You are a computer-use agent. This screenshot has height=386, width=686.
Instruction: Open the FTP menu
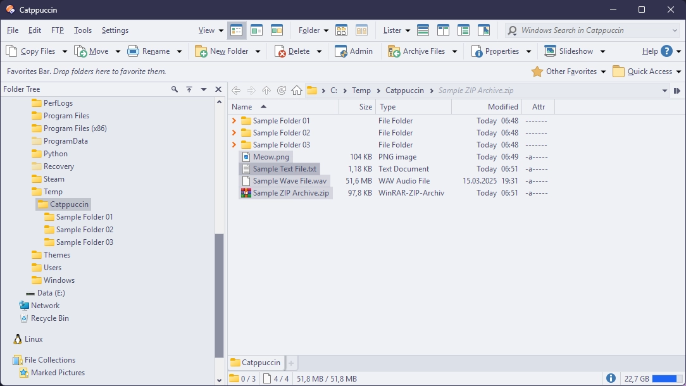[x=58, y=30]
